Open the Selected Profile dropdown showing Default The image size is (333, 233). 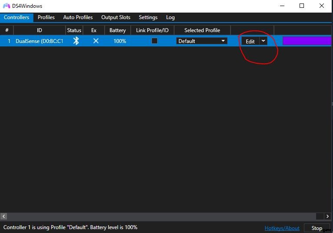pos(201,41)
